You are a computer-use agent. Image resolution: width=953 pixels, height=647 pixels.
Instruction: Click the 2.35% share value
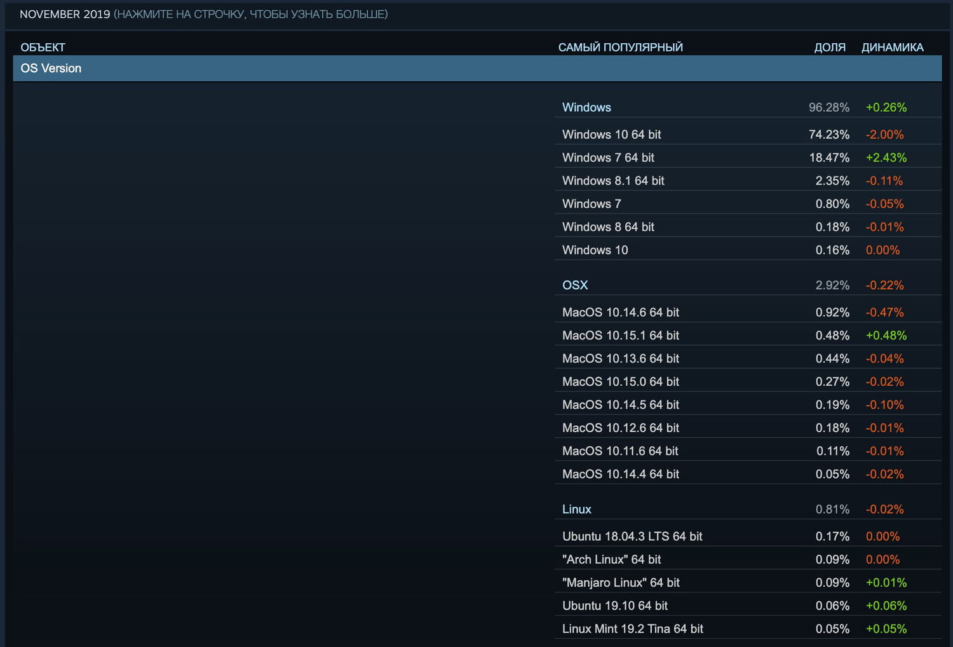point(832,181)
